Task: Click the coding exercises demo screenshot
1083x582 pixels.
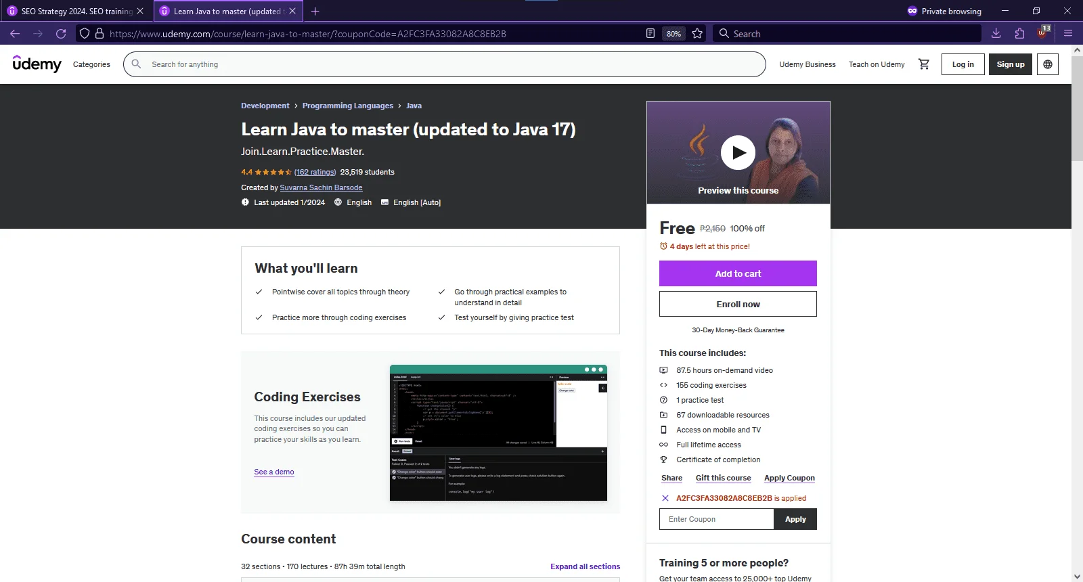Action: click(x=498, y=433)
